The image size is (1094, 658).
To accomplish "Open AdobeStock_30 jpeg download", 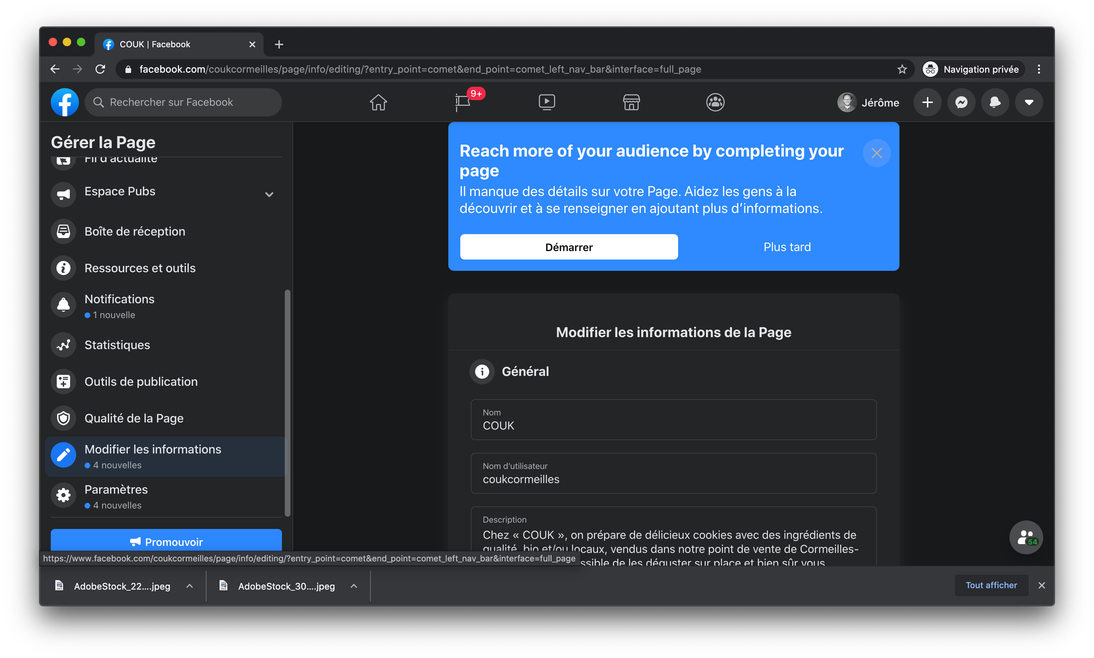I will pos(277,586).
